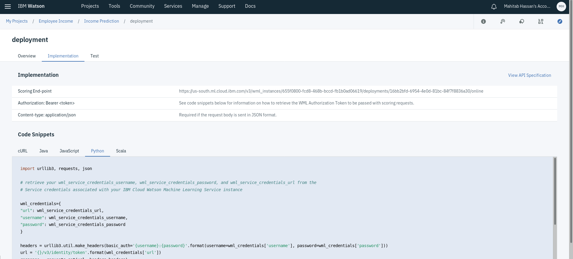This screenshot has width=573, height=259.
Task: Show the JavaScript code snippet
Action: 69,151
